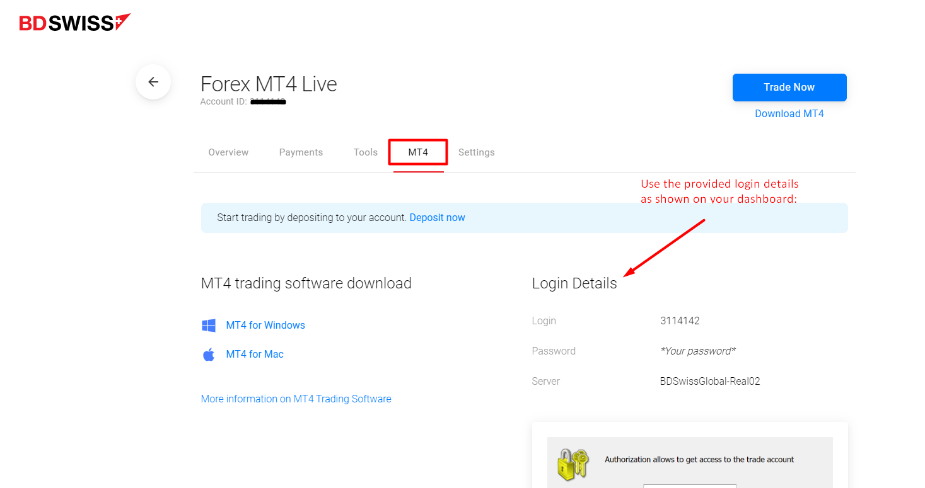Click the Windows logo icon
Viewport: 925px width, 488px height.
[209, 326]
